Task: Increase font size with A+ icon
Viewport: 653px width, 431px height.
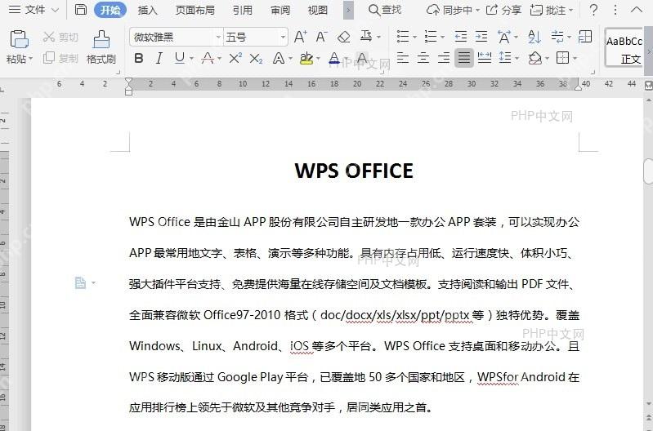Action: tap(300, 37)
